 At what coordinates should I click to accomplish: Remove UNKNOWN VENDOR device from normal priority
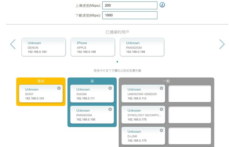click(161, 88)
